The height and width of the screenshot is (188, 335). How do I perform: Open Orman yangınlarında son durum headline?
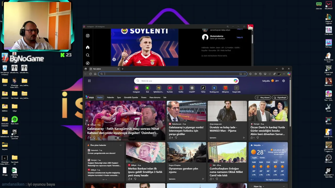102,153
